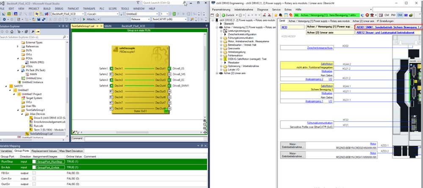423x188 pixels.
Task: Click the pin icon on Solution Explorer header
Action: point(63,26)
